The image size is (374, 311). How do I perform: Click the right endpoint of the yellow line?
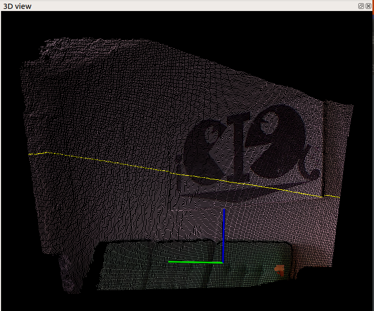[x=339, y=197]
